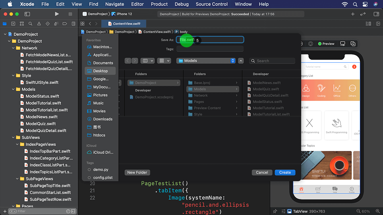This screenshot has height=215, width=383.
Task: Toggle the navigator sidebar in toolbar
Action: click(27, 14)
